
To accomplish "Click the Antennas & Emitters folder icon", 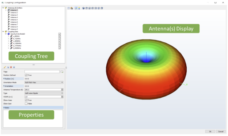I will (6, 8).
